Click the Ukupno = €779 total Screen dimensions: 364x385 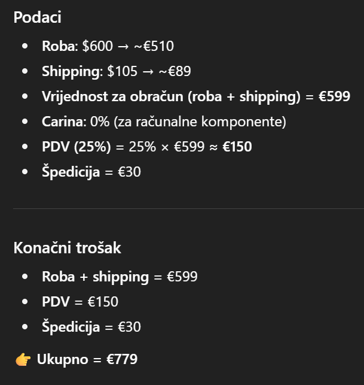tap(87, 359)
